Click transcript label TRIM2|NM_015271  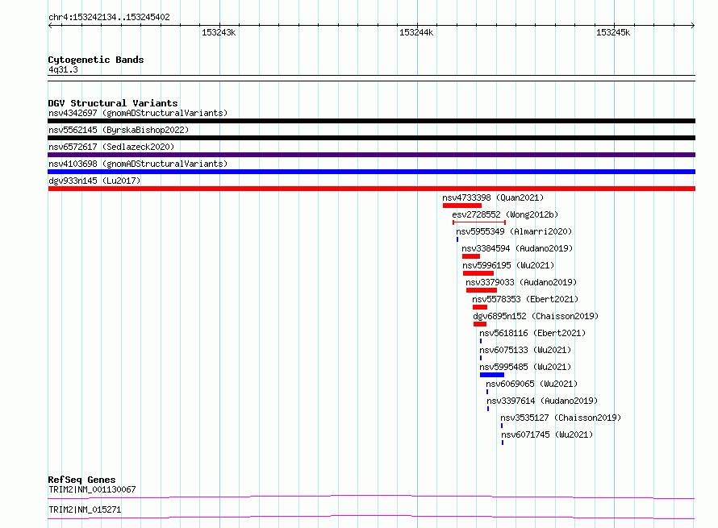pyautogui.click(x=85, y=509)
